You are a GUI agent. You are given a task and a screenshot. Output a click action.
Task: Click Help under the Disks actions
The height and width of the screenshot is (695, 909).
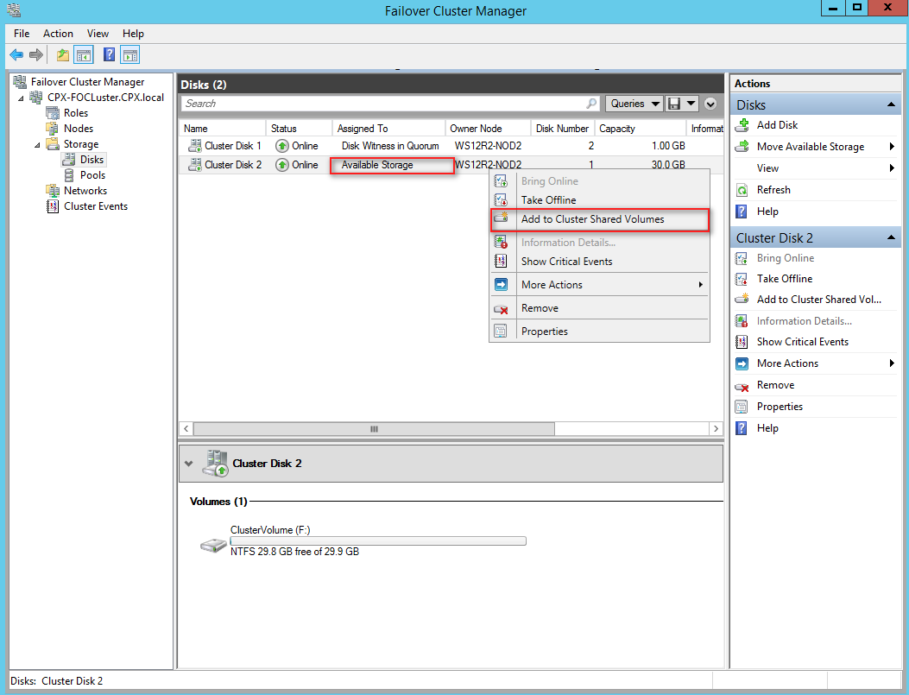tap(767, 212)
